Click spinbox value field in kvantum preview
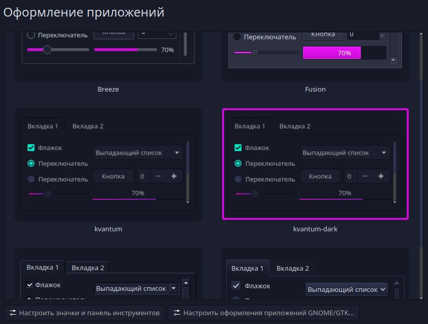 [x=143, y=176]
